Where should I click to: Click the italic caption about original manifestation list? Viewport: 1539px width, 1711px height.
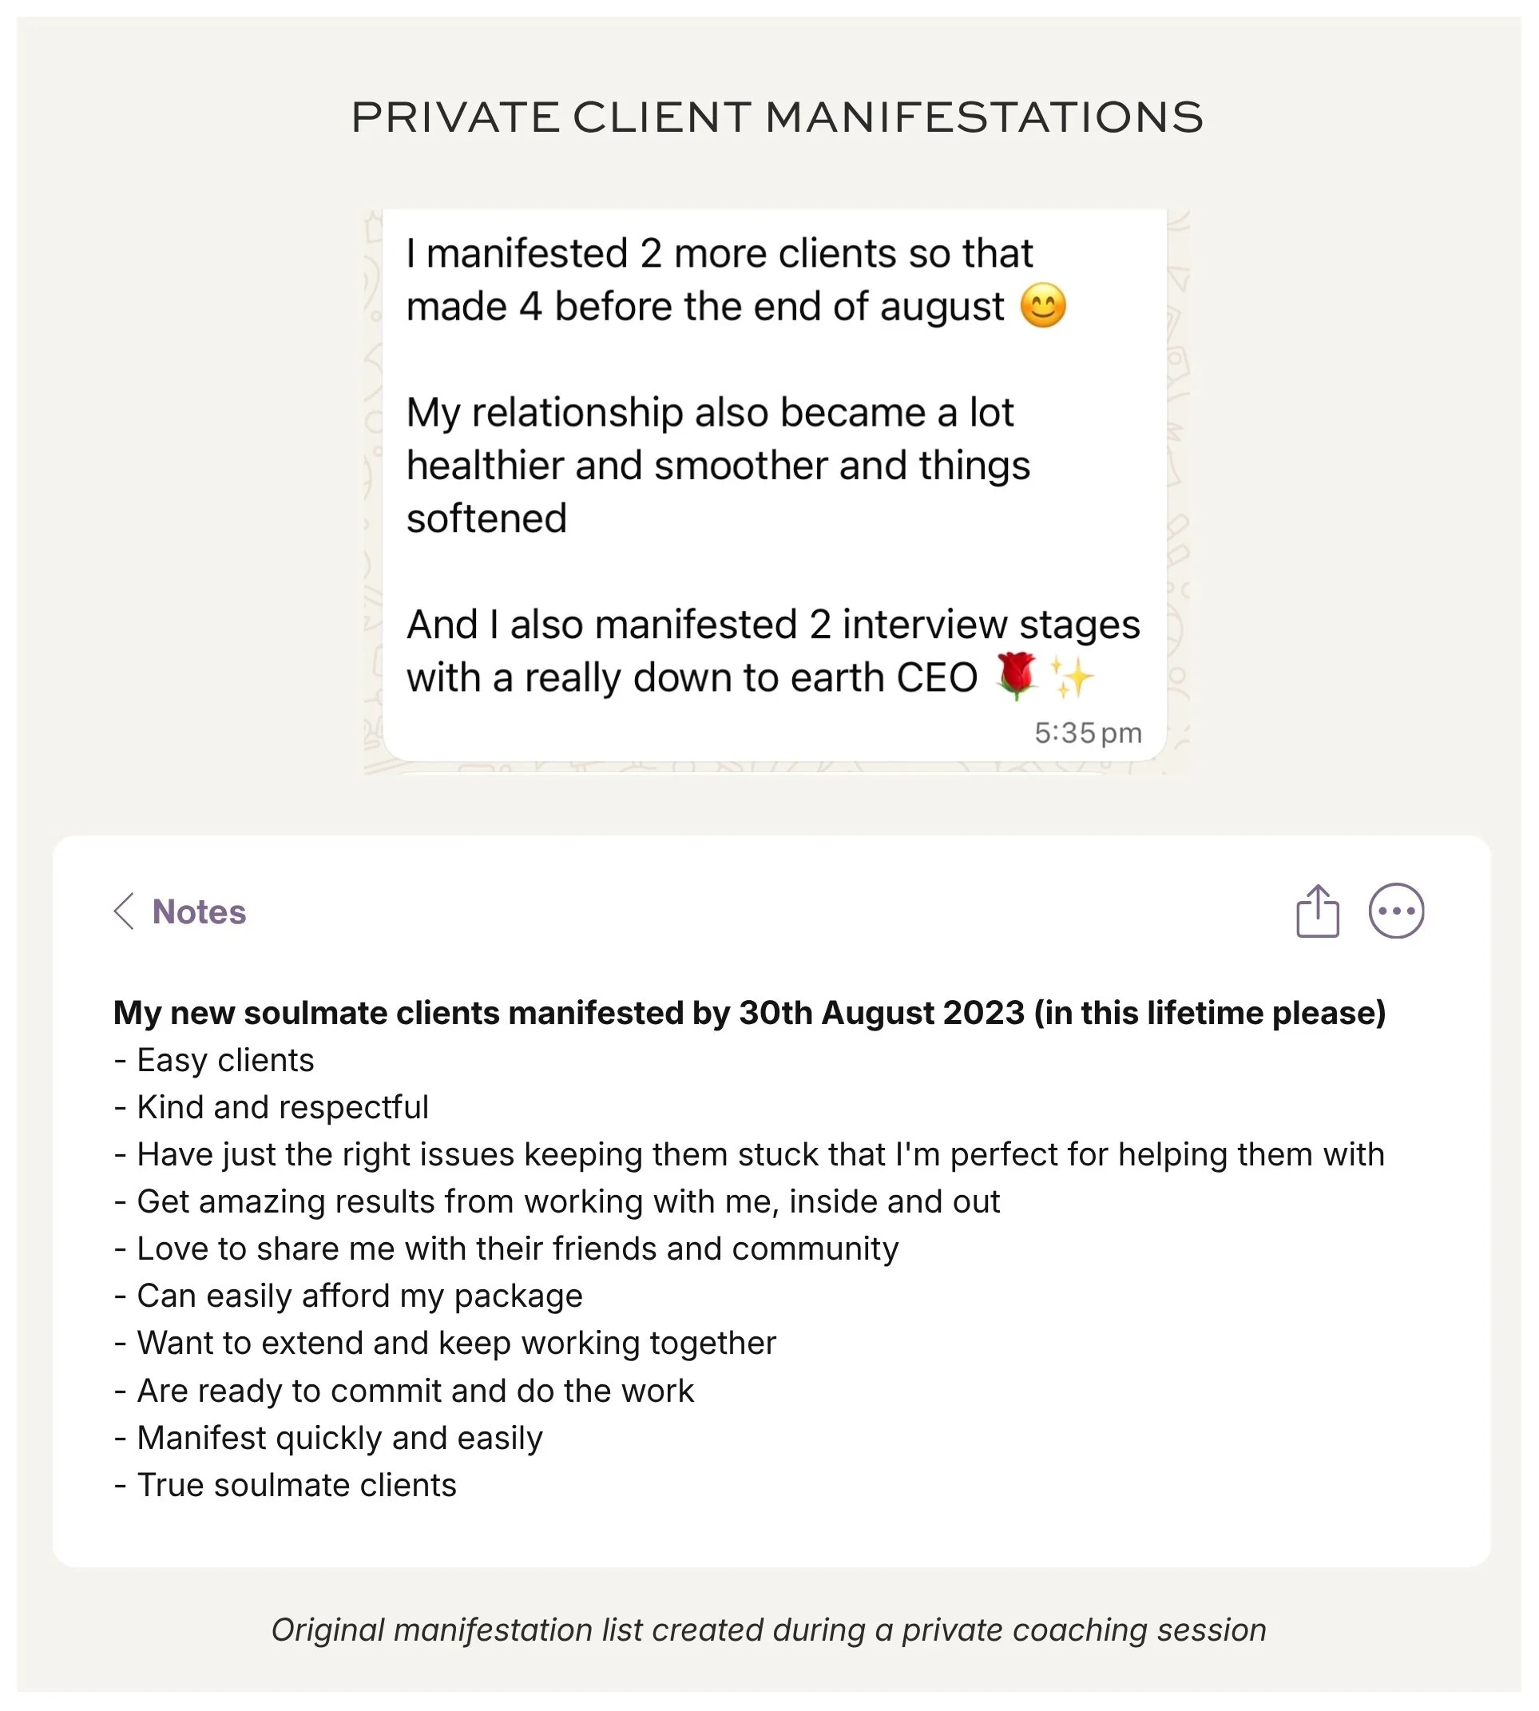click(768, 1630)
